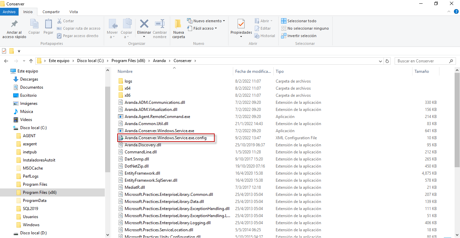The height and width of the screenshot is (238, 460).
Task: Pin folder with Anclar al acceso rápido
Action: (x=14, y=28)
